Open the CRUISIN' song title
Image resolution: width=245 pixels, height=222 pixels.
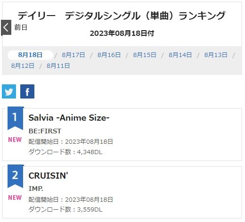tap(48, 176)
